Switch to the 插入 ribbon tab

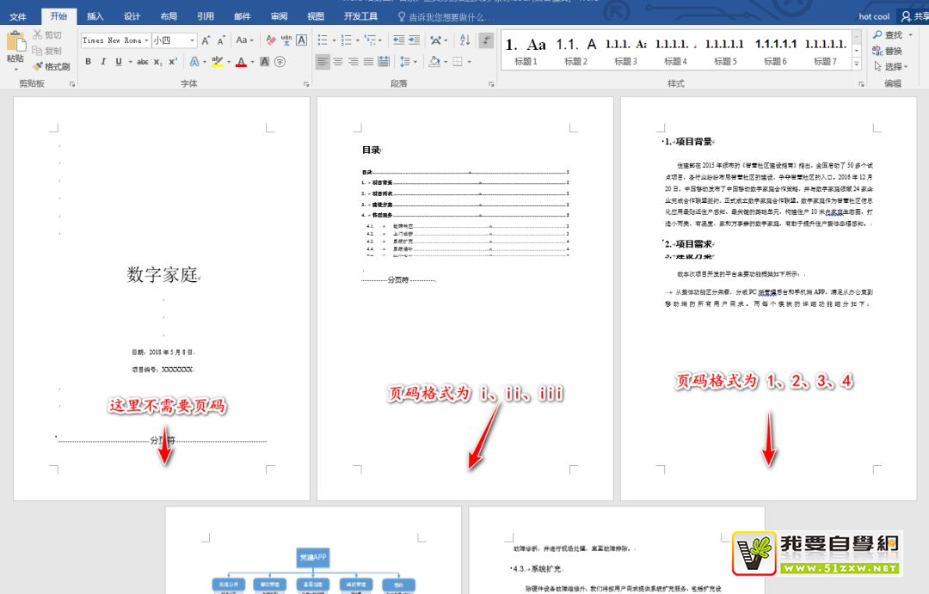click(95, 15)
